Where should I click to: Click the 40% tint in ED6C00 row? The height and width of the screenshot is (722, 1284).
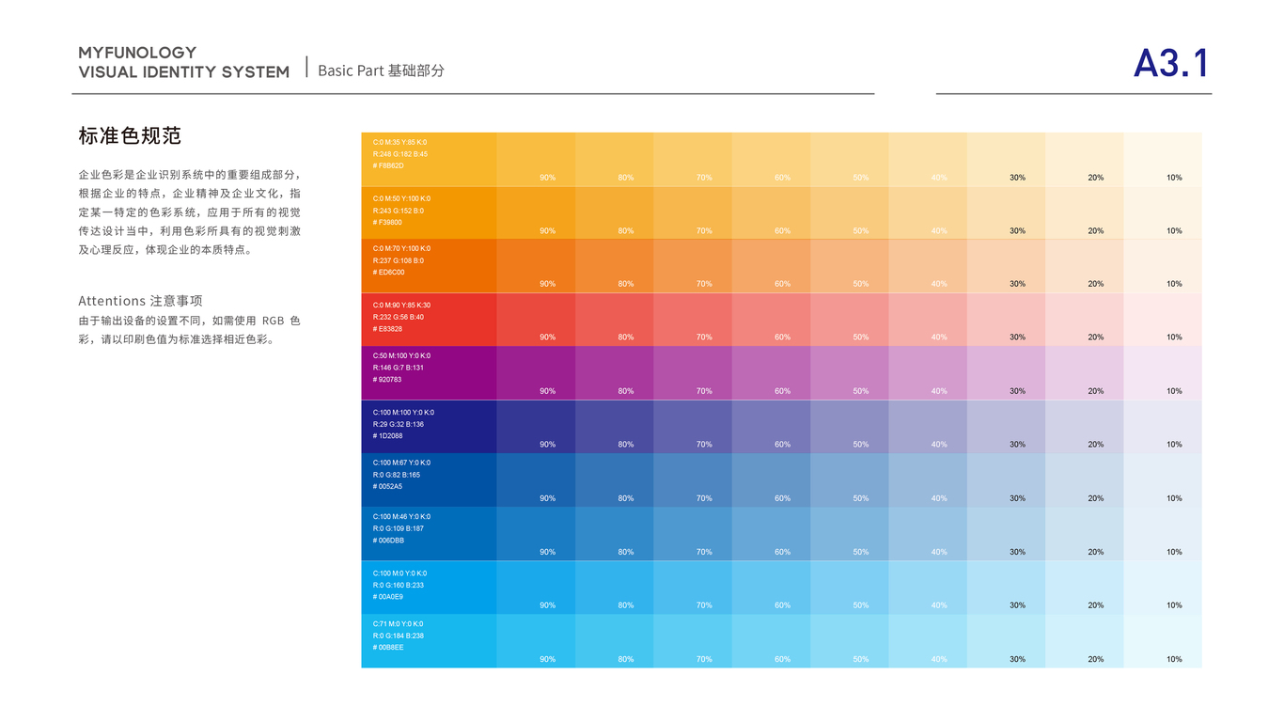pos(928,266)
